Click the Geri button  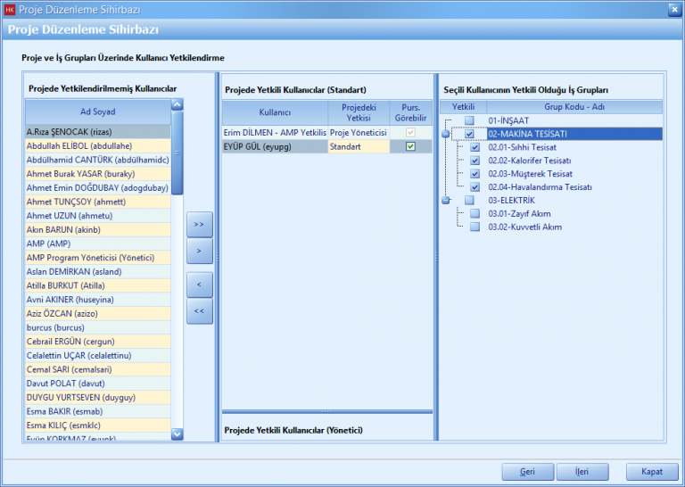527,472
